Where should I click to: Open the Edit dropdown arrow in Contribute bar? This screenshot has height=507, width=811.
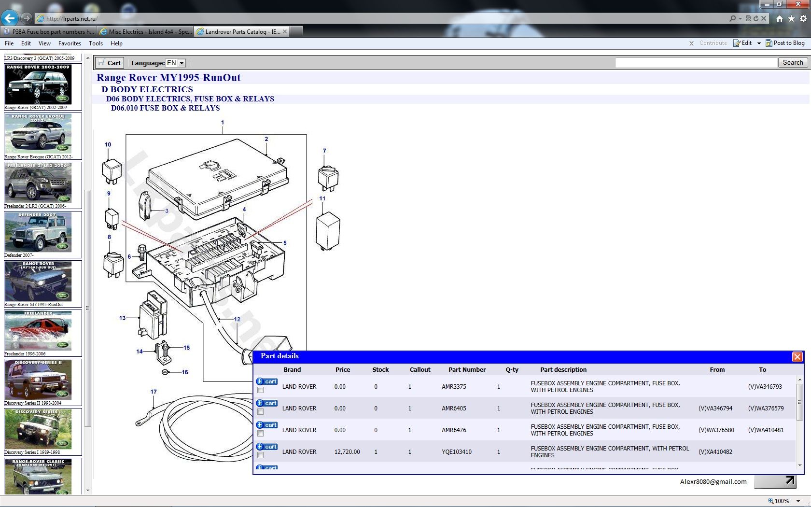click(759, 43)
